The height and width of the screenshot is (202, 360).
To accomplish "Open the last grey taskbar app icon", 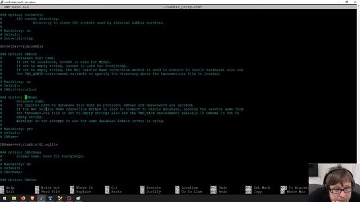I will 78,198.
